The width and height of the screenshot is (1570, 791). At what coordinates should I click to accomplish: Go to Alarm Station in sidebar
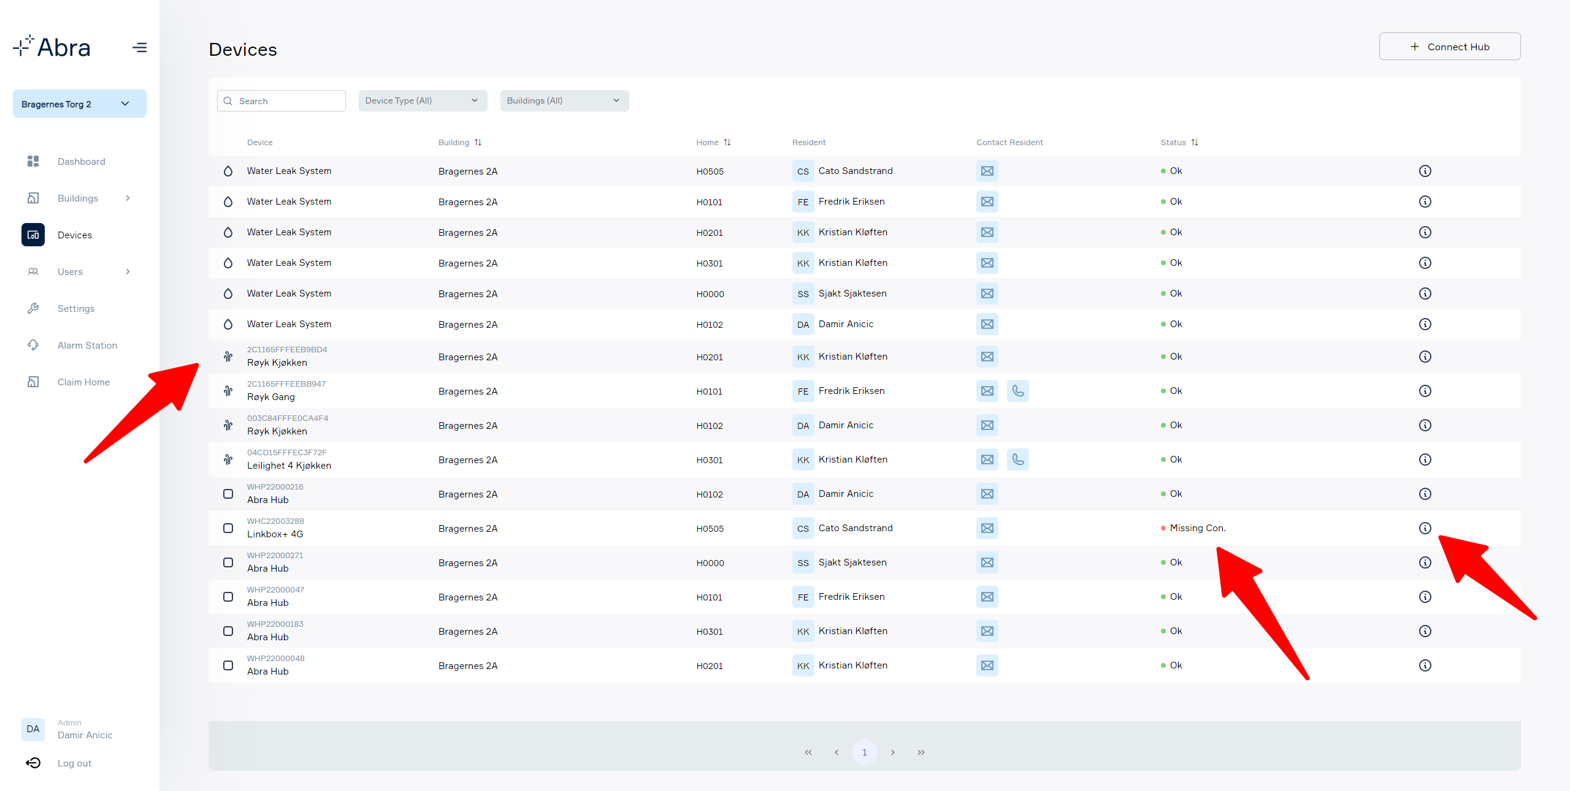pos(87,345)
